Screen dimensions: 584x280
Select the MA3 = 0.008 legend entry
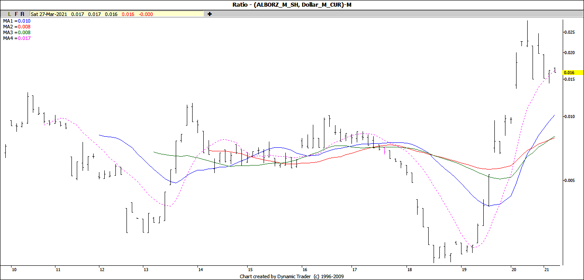(x=17, y=32)
